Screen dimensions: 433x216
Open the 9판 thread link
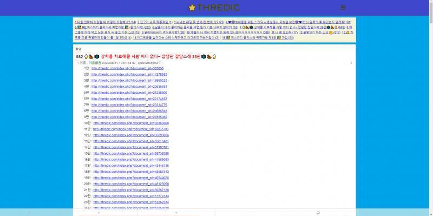[129, 117]
